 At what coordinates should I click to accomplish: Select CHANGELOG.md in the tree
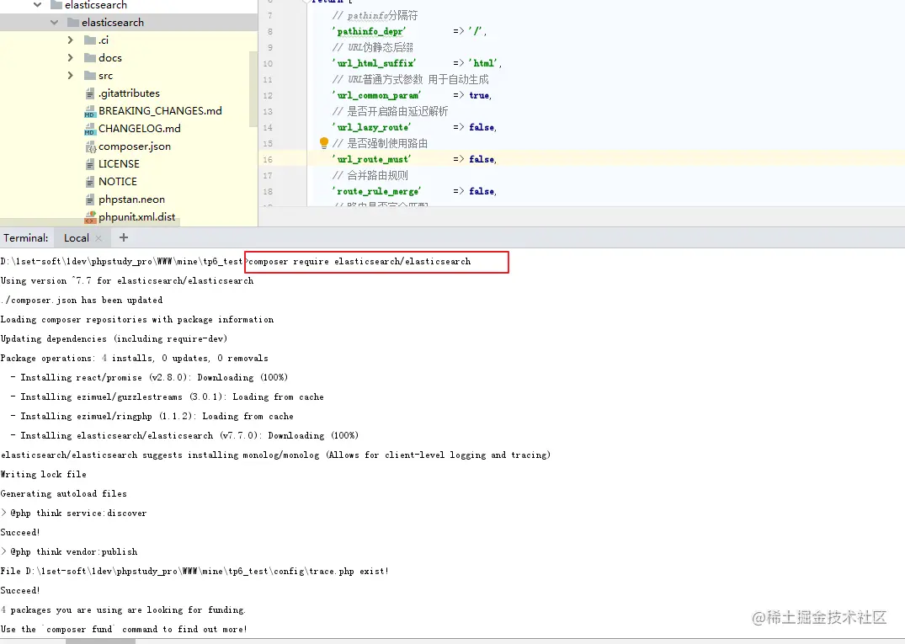pos(139,129)
